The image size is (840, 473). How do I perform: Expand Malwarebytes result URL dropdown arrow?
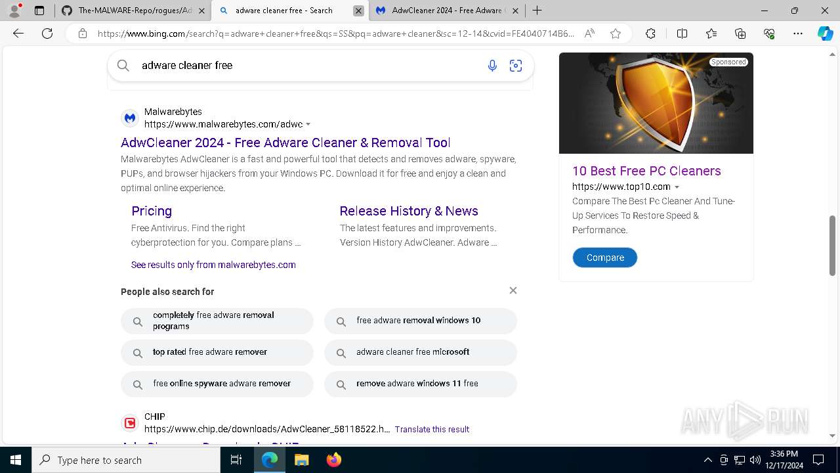pos(308,124)
